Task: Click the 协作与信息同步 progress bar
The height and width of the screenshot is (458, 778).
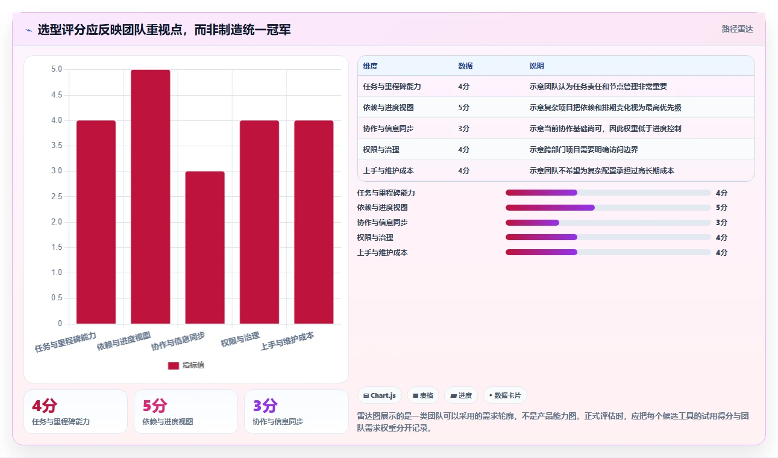Action: (608, 223)
